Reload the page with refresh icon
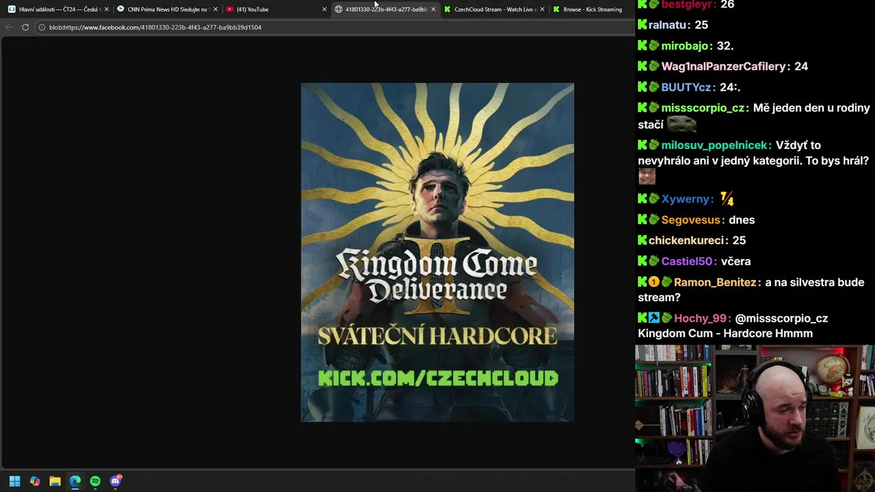875x492 pixels. click(x=25, y=27)
